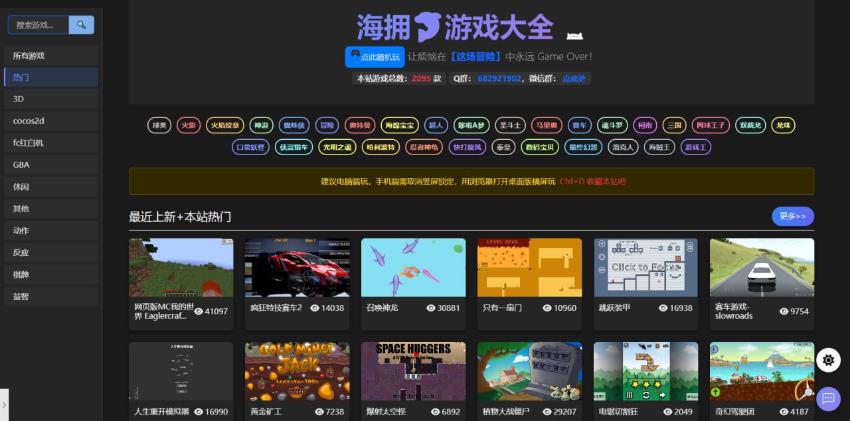
Task: Open the chat message bubble icon
Action: pyautogui.click(x=828, y=398)
